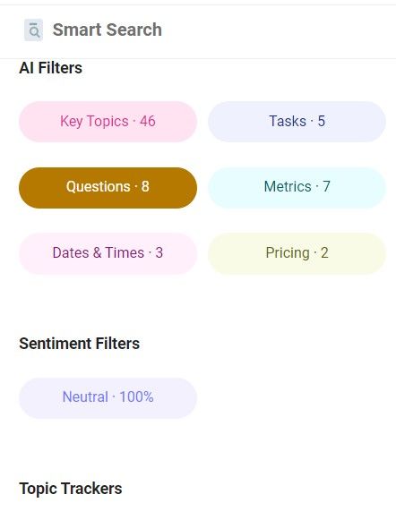Click the Smart Search magnifier icon

[x=33, y=30]
